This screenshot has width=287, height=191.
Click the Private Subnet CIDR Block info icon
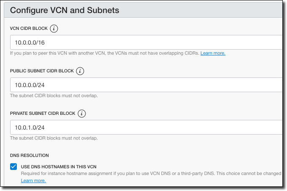coord(82,114)
